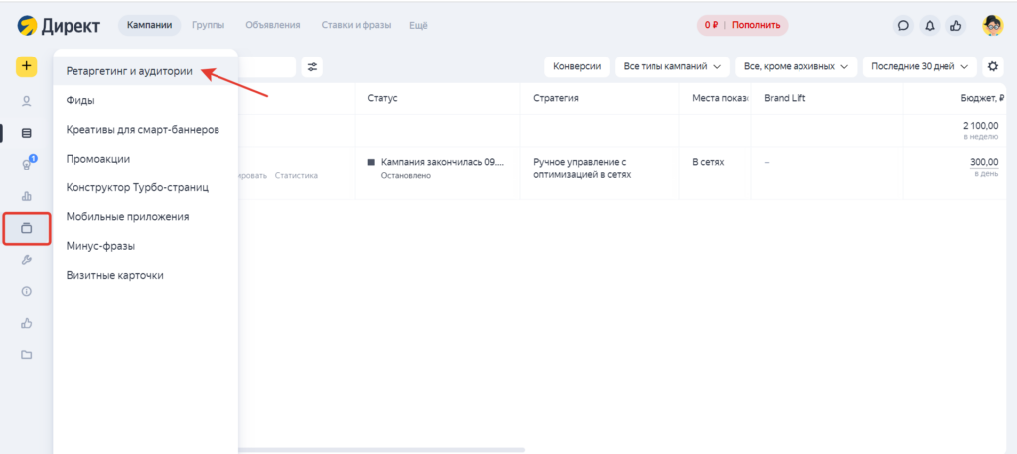The image size is (1017, 454).
Task: Open table settings gear icon
Action: [992, 66]
